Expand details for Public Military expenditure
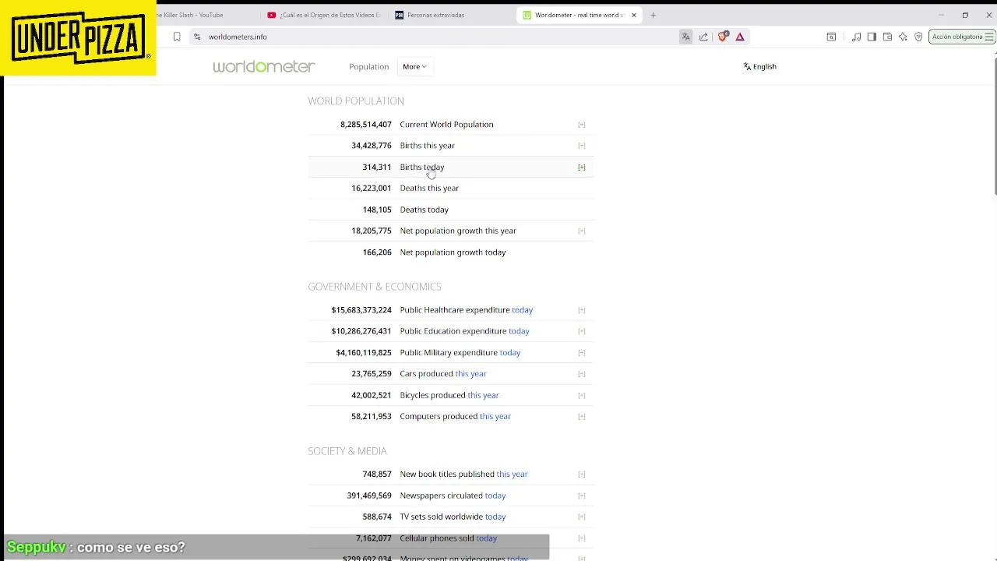This screenshot has width=997, height=561. click(x=581, y=352)
